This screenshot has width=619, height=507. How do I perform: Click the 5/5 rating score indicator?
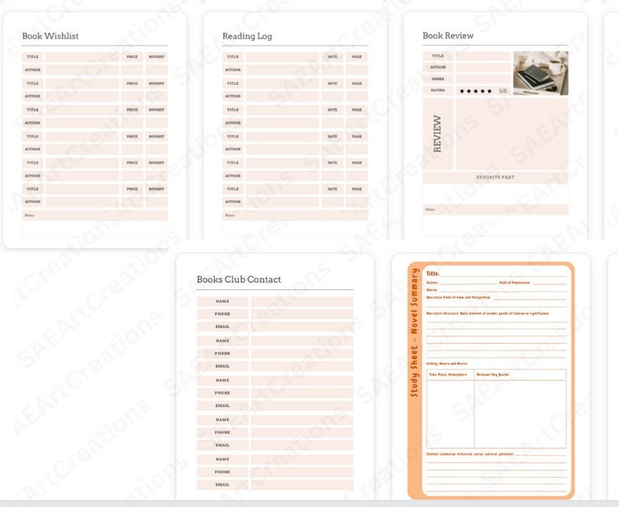click(503, 91)
